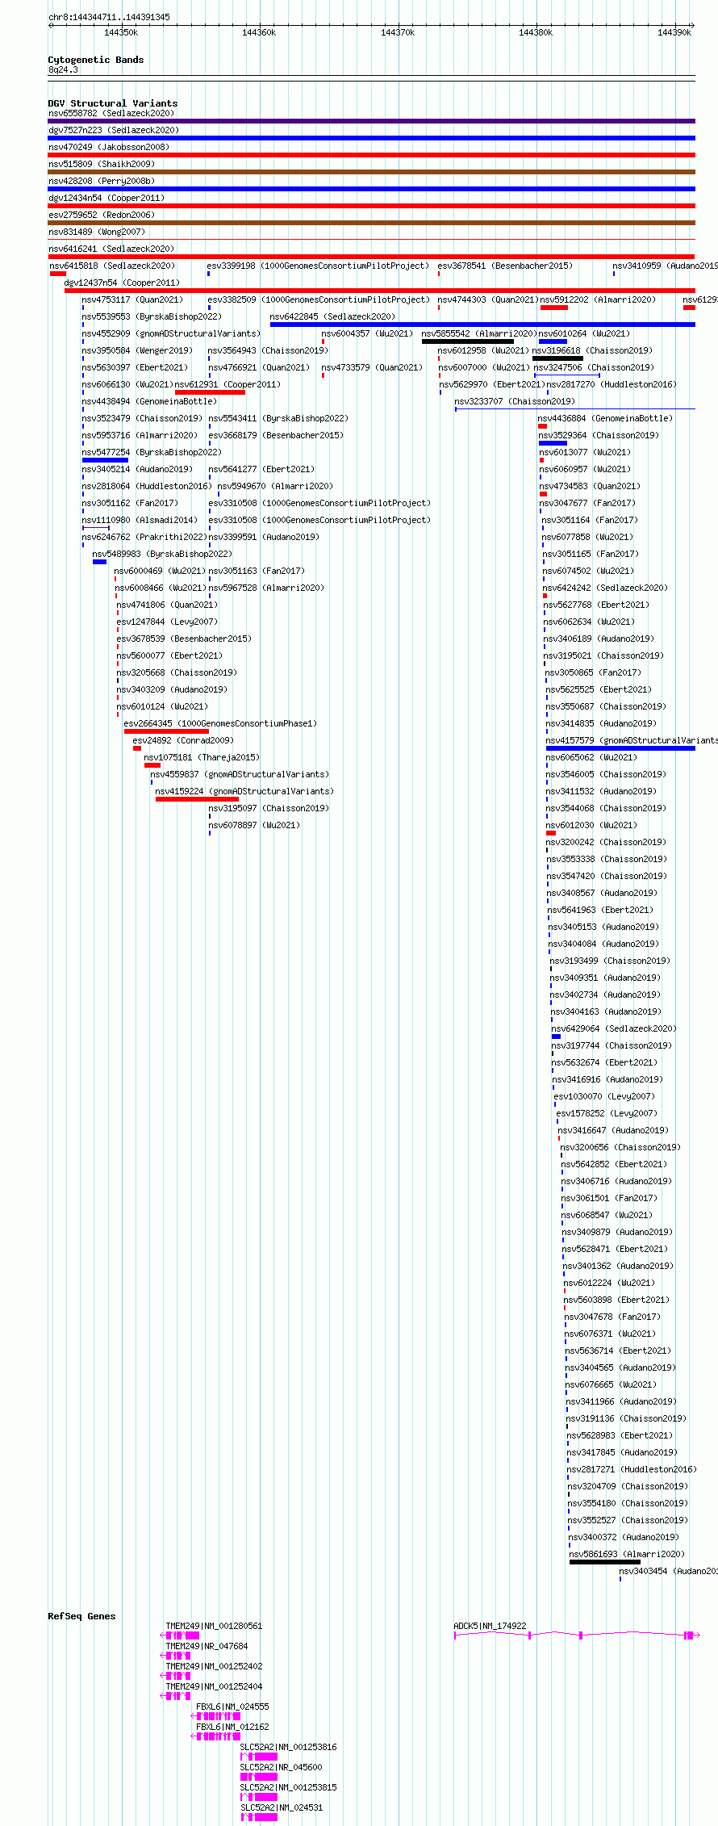Click nsv6078897 (Wu2021) label

point(254,826)
